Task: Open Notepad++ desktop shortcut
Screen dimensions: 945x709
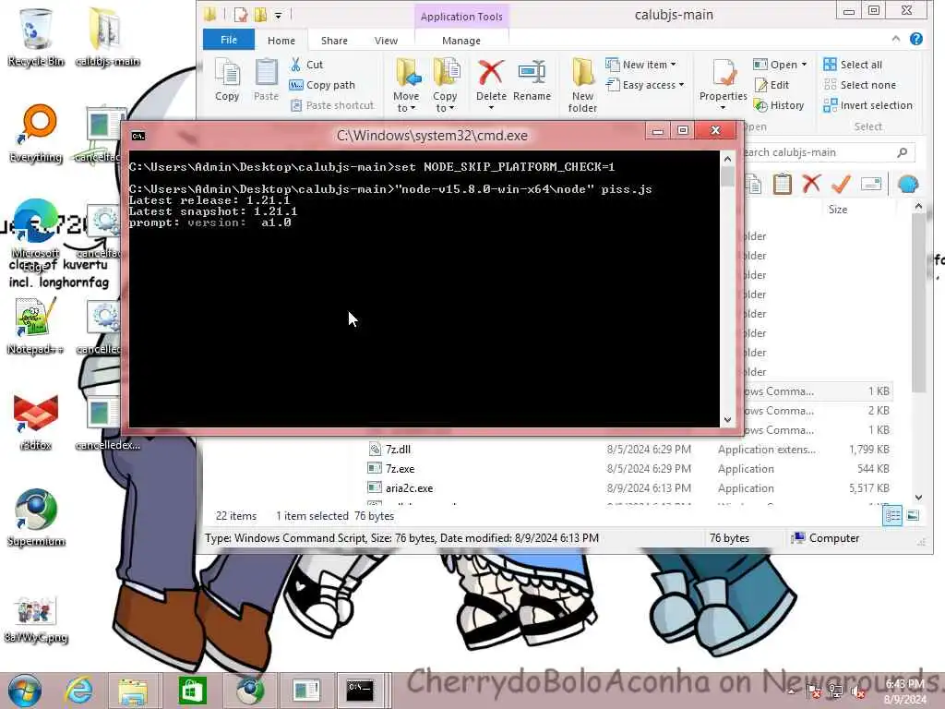Action: 35,326
